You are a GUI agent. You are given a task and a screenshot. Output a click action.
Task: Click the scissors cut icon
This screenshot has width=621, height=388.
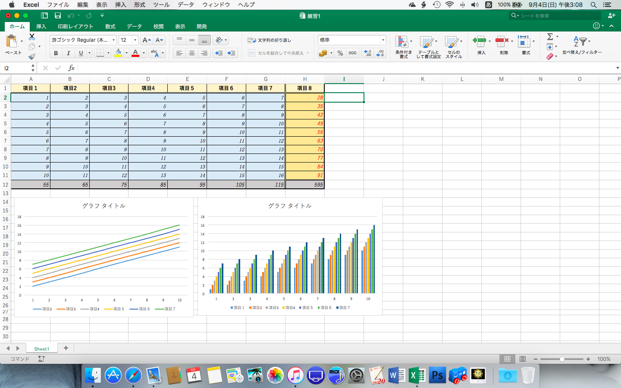pyautogui.click(x=32, y=37)
